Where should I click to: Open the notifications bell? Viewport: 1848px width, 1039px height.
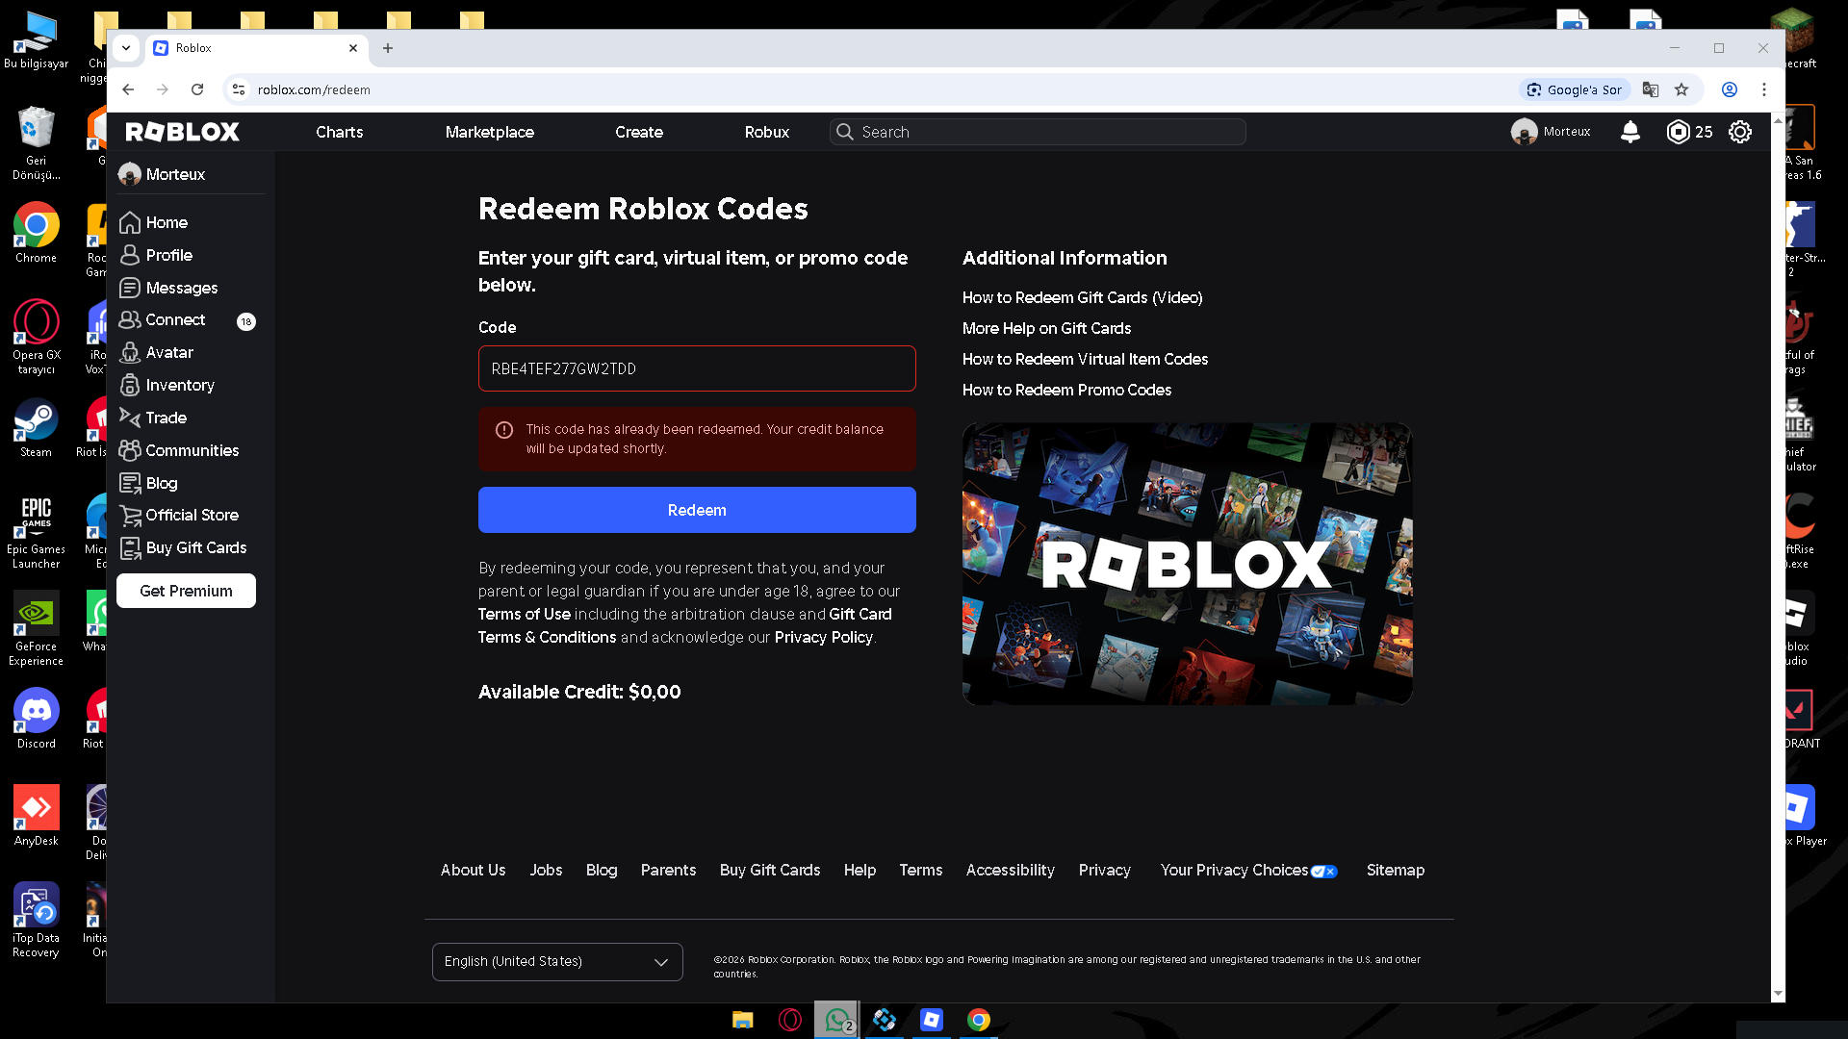1630,132
